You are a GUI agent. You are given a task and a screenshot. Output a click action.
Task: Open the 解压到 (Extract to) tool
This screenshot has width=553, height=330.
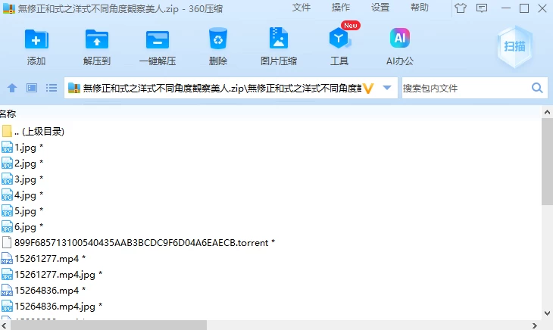[97, 39]
